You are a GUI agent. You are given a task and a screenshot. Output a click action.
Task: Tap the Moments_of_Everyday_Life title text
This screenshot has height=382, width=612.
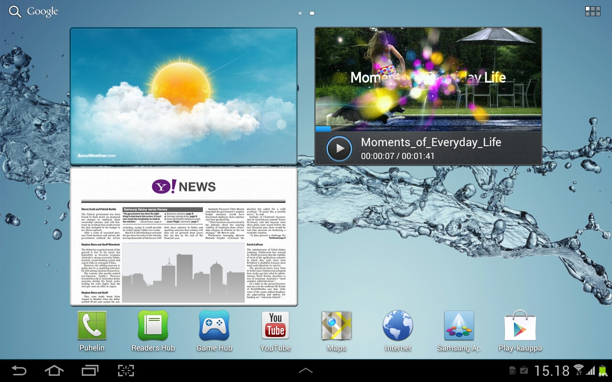pyautogui.click(x=431, y=142)
